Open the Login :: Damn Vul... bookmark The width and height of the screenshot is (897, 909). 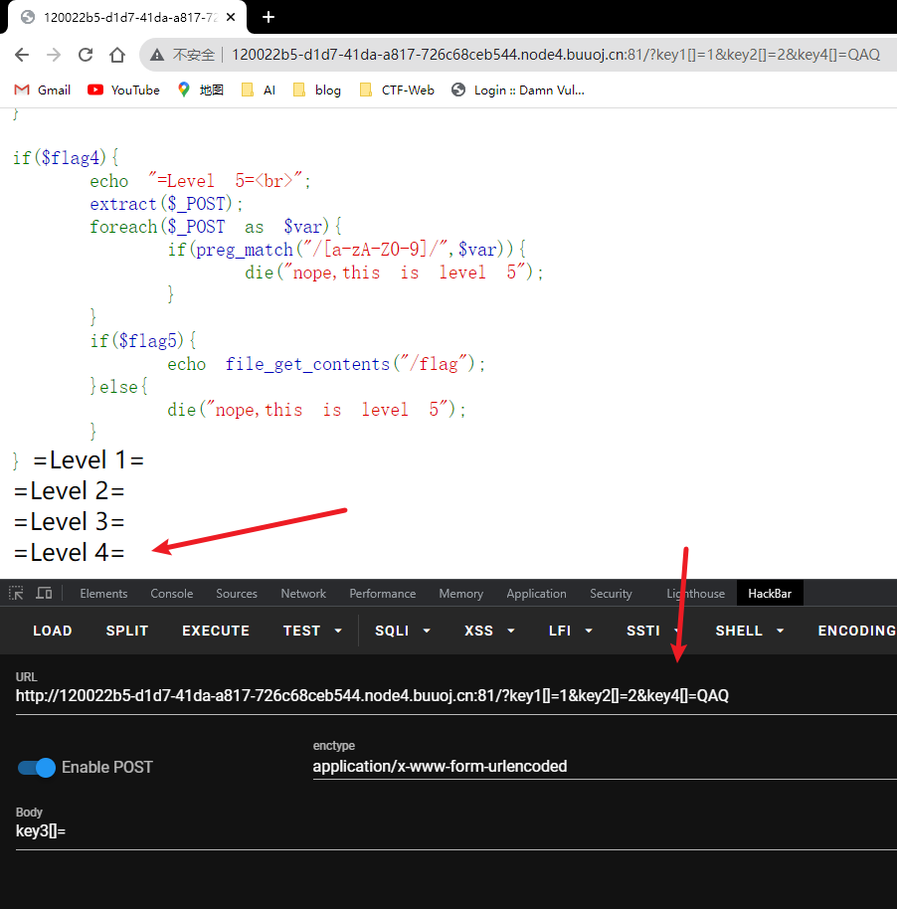[518, 90]
